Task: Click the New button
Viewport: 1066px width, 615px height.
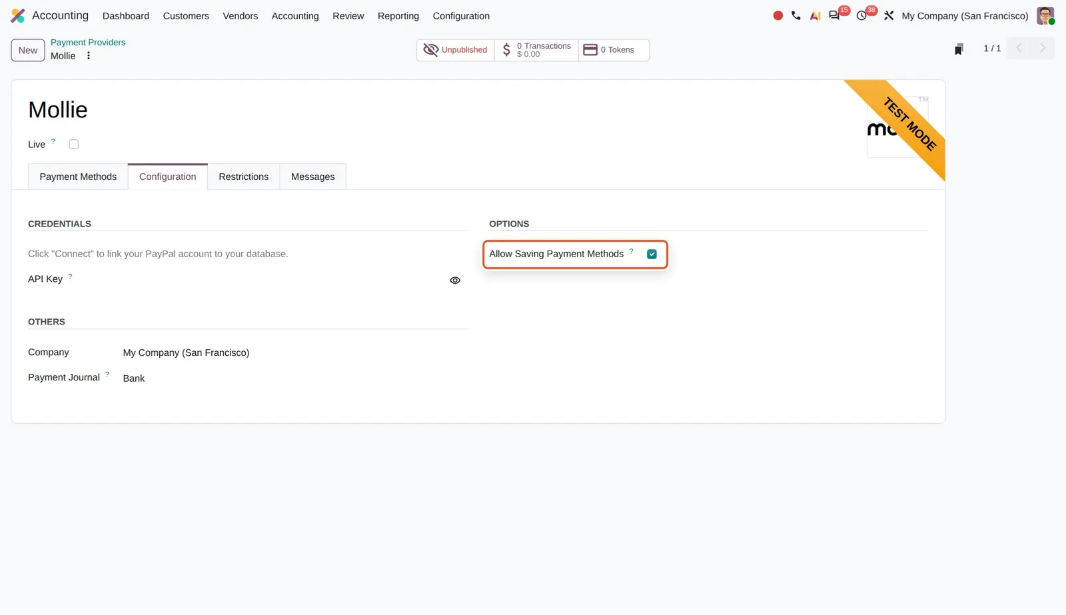Action: coord(28,50)
